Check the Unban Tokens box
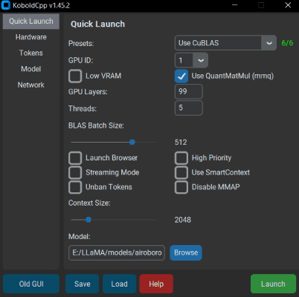The width and height of the screenshot is (299, 297). [x=75, y=187]
